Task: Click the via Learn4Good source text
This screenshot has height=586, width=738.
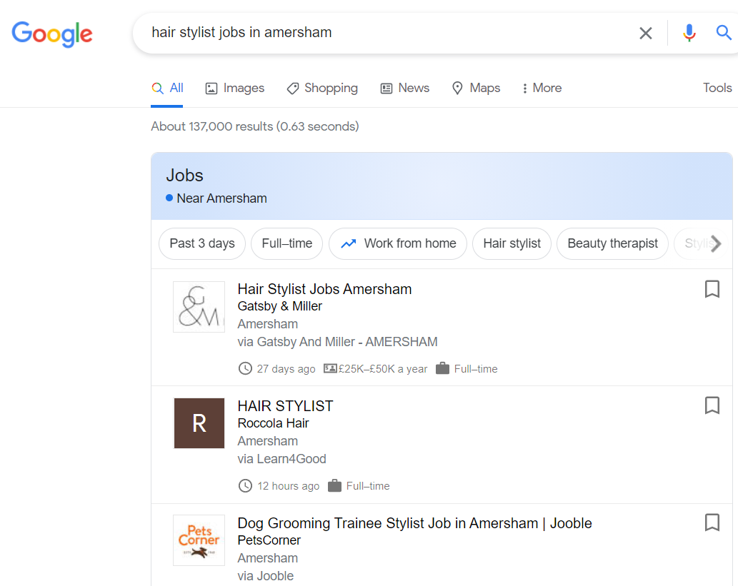Action: pos(282,459)
